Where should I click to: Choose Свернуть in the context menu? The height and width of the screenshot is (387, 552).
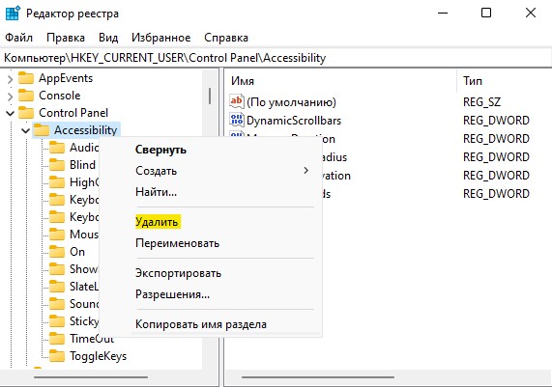click(210, 150)
